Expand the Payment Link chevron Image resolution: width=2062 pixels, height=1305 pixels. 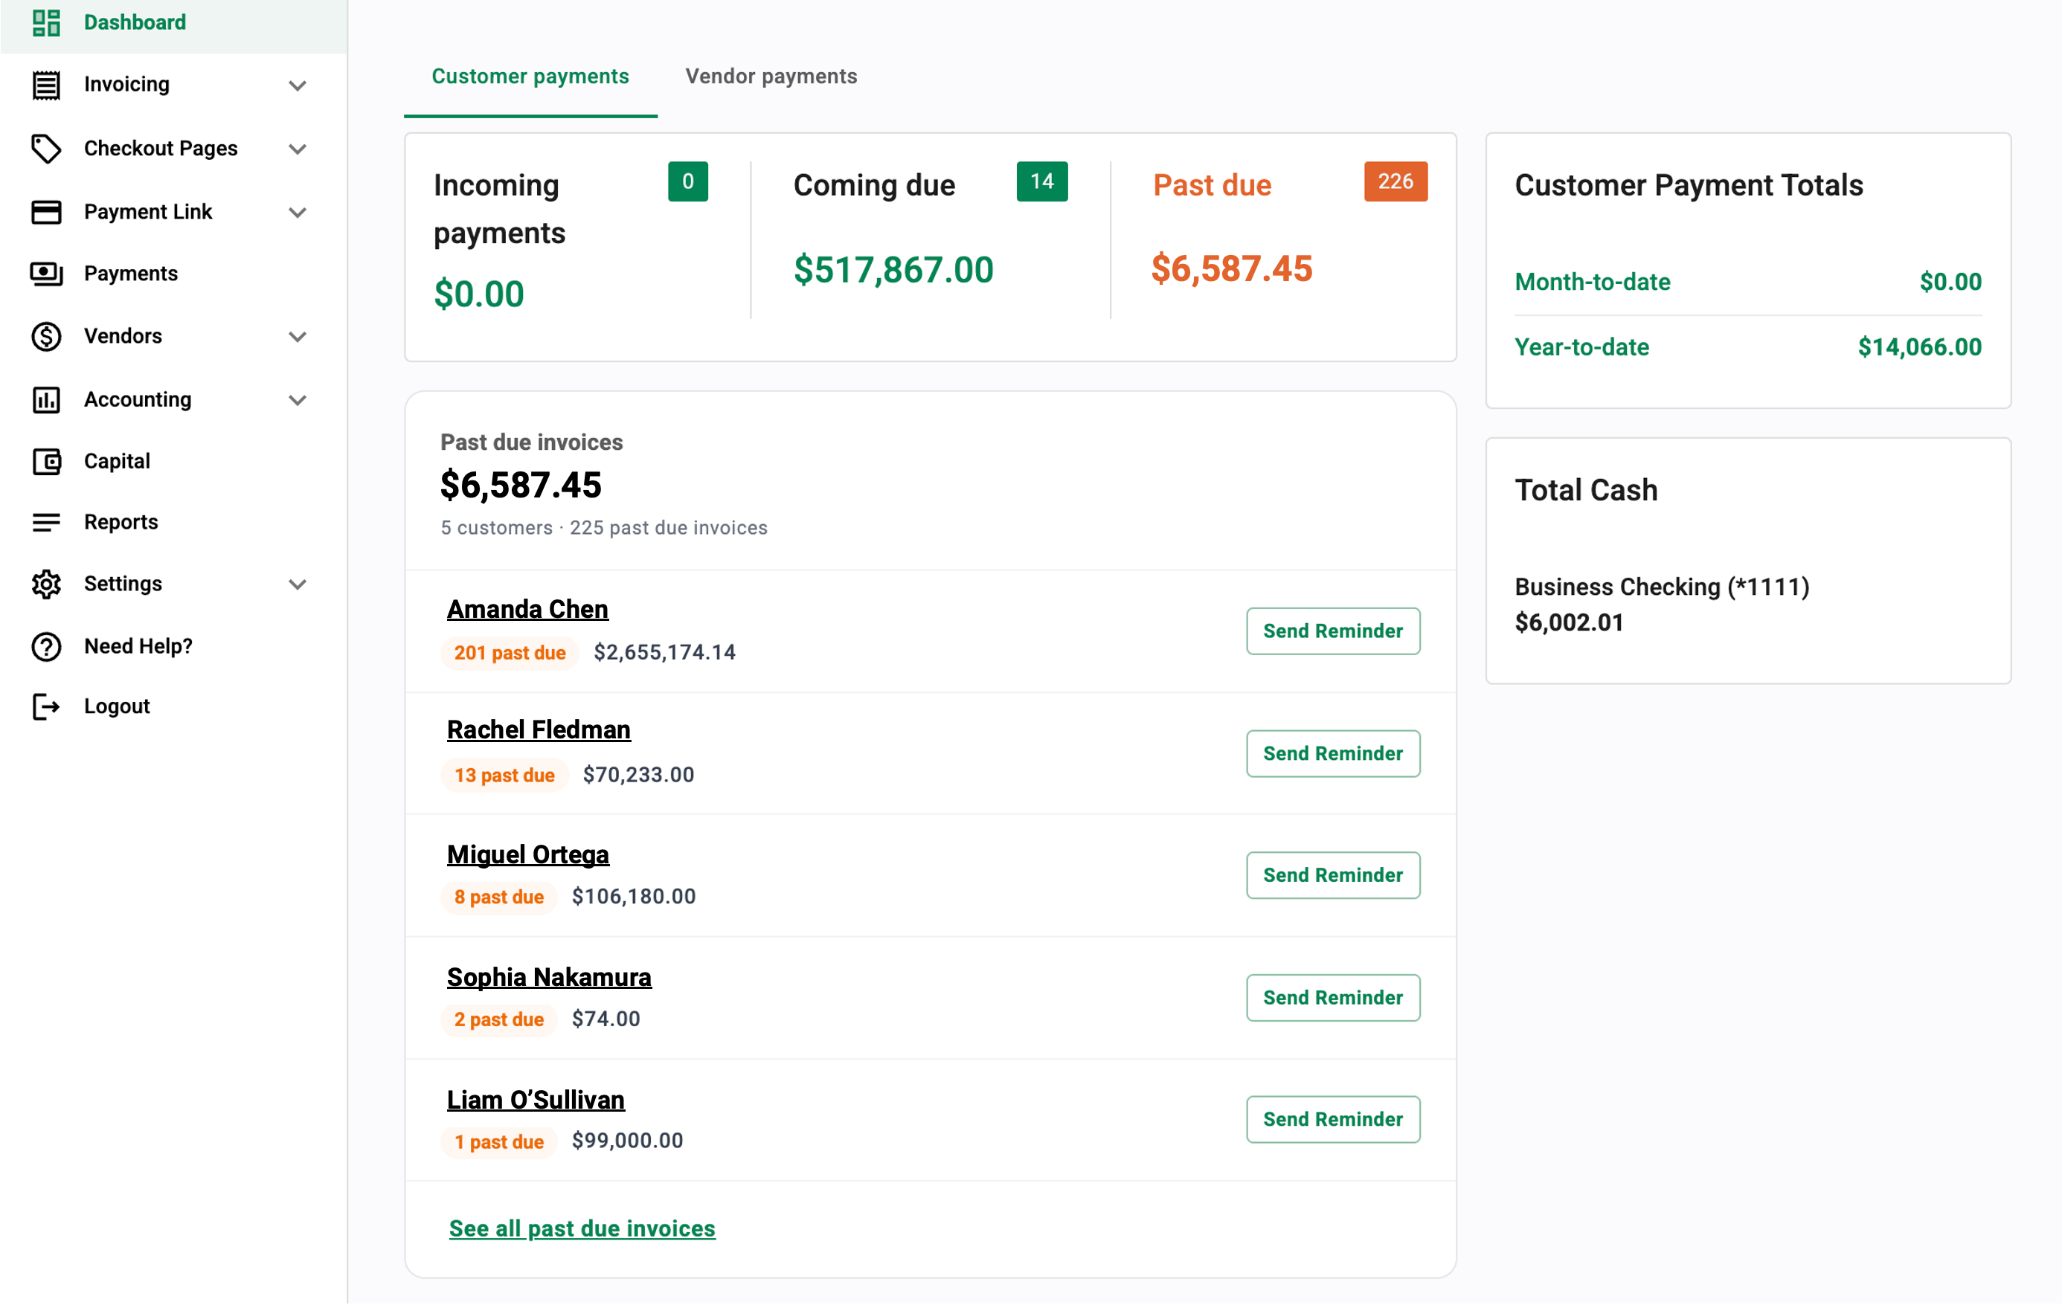(297, 212)
